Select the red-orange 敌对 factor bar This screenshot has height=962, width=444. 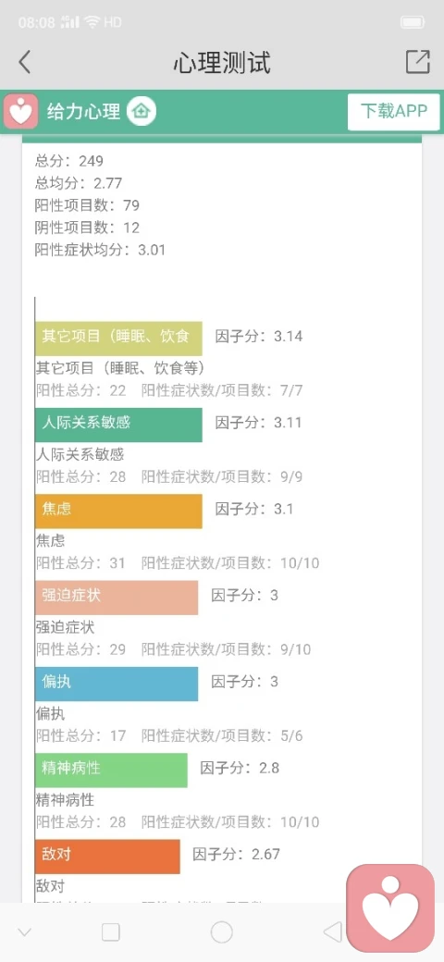coord(107,857)
